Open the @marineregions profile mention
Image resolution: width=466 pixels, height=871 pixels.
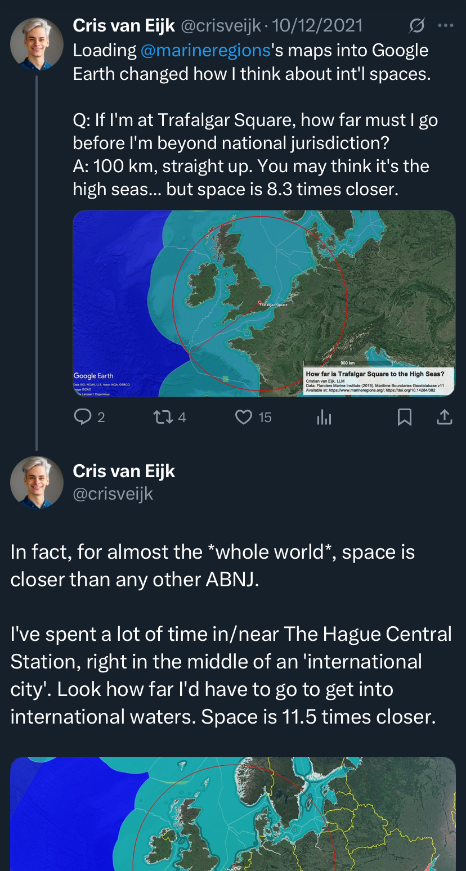point(205,51)
